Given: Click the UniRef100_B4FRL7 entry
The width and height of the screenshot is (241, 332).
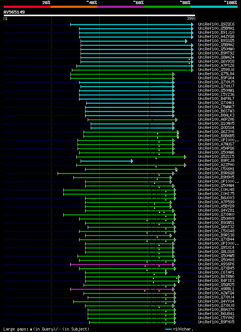Looking at the screenshot, I should coord(217,99).
